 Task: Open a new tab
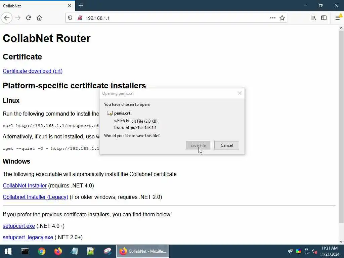click(x=81, y=5)
